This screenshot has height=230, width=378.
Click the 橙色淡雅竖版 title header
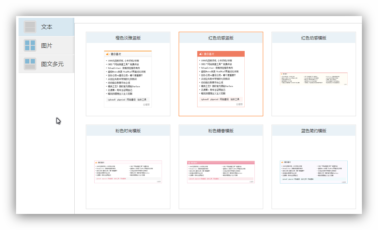pos(128,38)
